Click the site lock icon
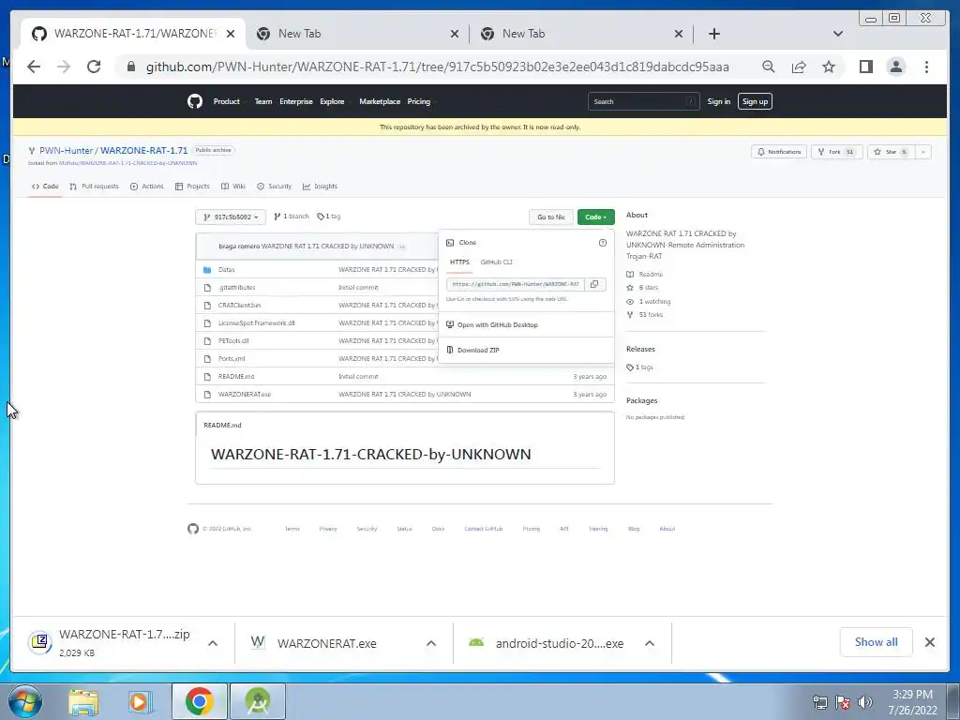This screenshot has width=960, height=720. click(x=131, y=67)
